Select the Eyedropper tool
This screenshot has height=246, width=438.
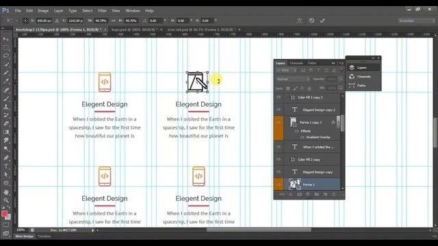click(x=6, y=81)
